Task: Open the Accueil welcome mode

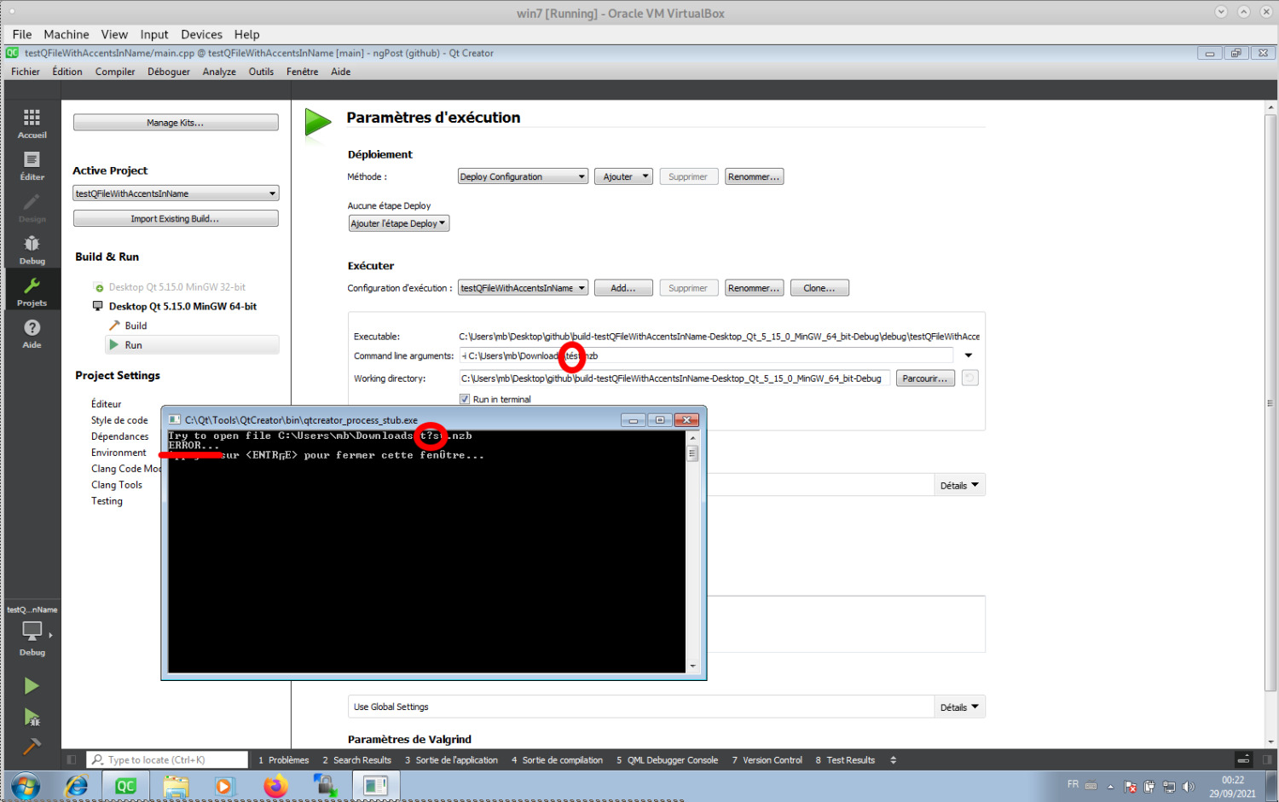Action: point(32,123)
